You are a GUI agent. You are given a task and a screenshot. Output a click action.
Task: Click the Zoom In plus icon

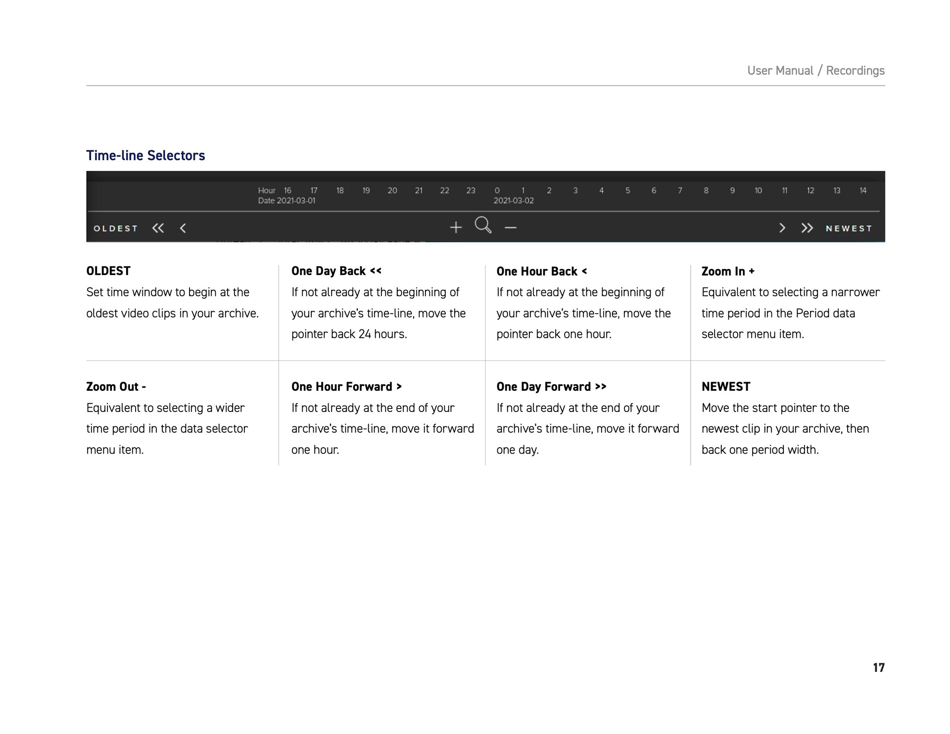tap(456, 228)
